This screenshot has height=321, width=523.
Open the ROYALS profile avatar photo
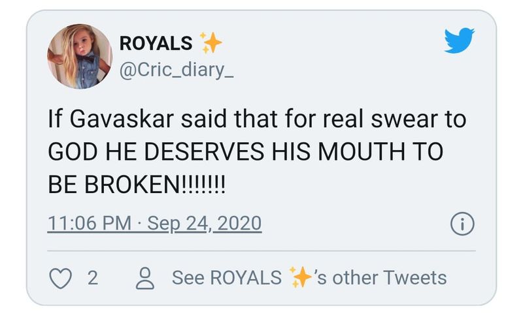(x=79, y=56)
